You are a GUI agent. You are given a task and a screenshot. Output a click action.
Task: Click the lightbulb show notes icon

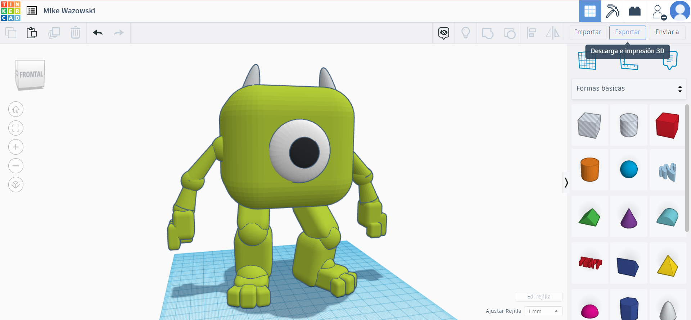coord(466,33)
